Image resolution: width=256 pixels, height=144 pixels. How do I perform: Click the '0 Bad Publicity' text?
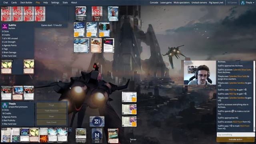9,120
